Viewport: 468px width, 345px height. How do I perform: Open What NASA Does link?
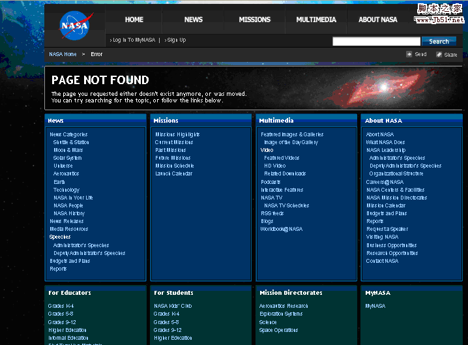(x=385, y=142)
